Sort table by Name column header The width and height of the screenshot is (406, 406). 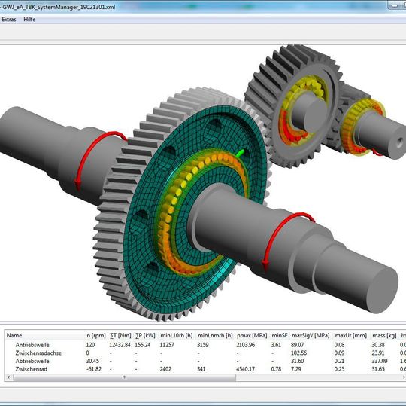point(14,335)
